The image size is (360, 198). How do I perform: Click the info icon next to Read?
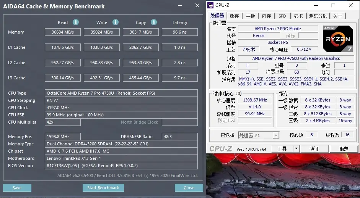point(75,22)
